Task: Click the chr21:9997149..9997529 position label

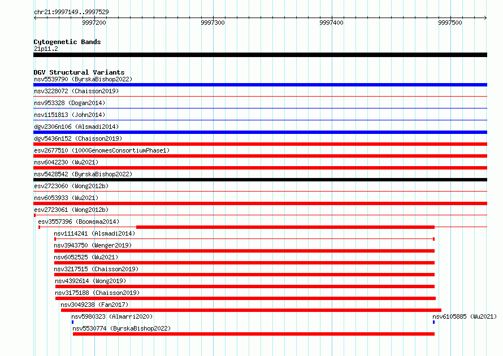Action: pyautogui.click(x=71, y=12)
